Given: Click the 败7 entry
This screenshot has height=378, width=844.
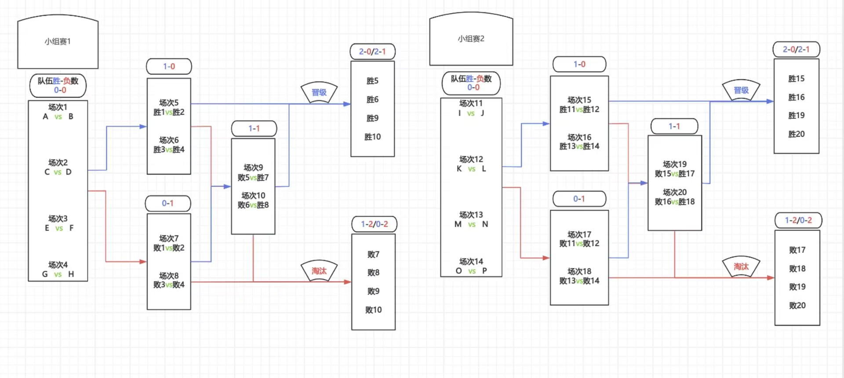Looking at the screenshot, I should point(373,254).
